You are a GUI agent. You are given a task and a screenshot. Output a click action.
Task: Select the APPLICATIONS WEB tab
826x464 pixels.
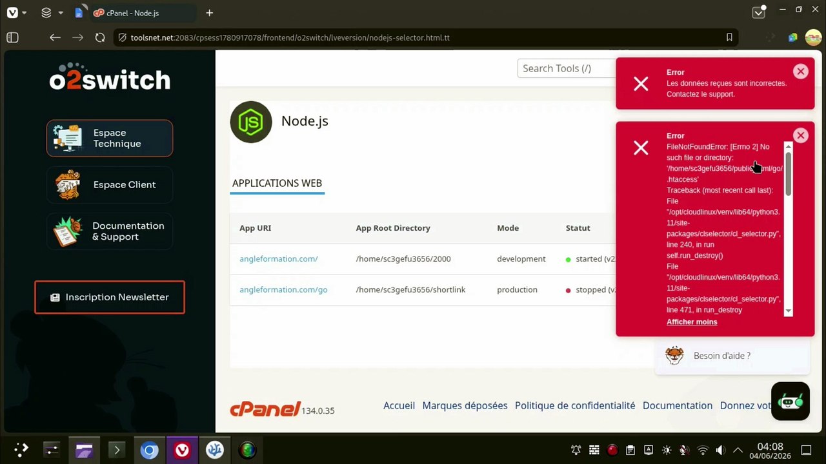(x=277, y=183)
